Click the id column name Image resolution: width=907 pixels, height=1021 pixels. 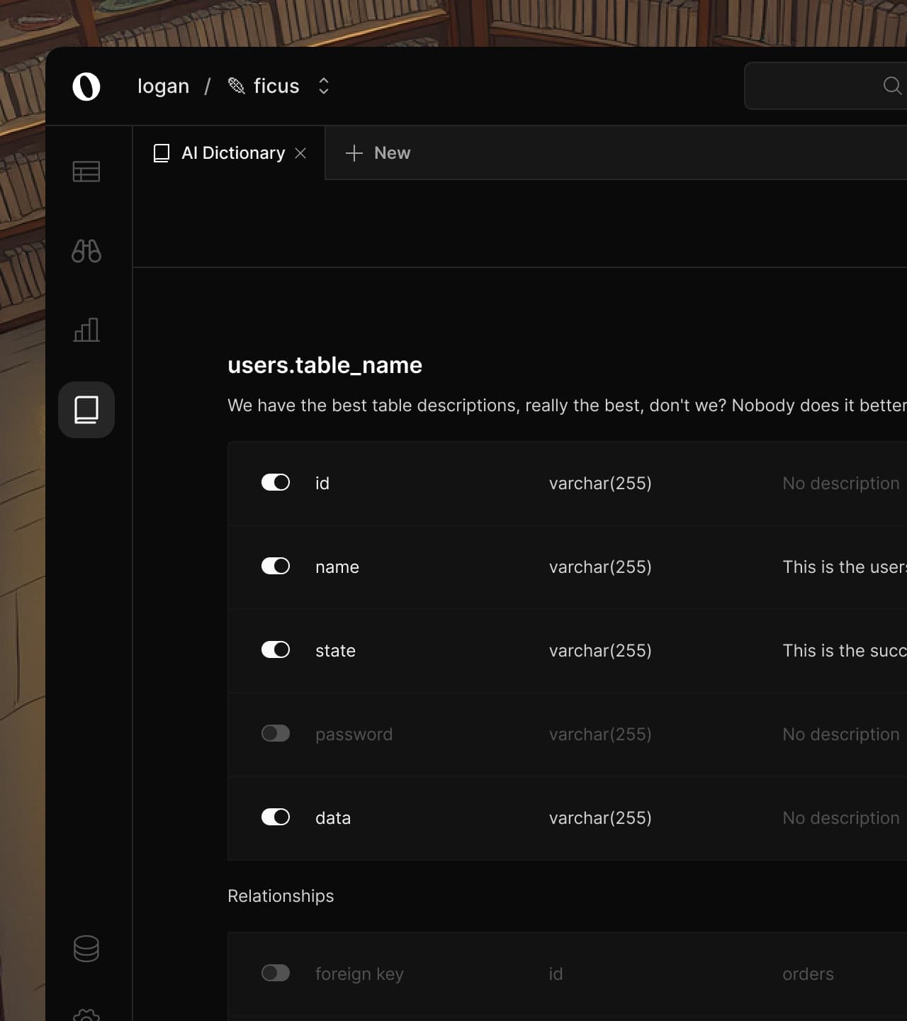click(x=322, y=483)
